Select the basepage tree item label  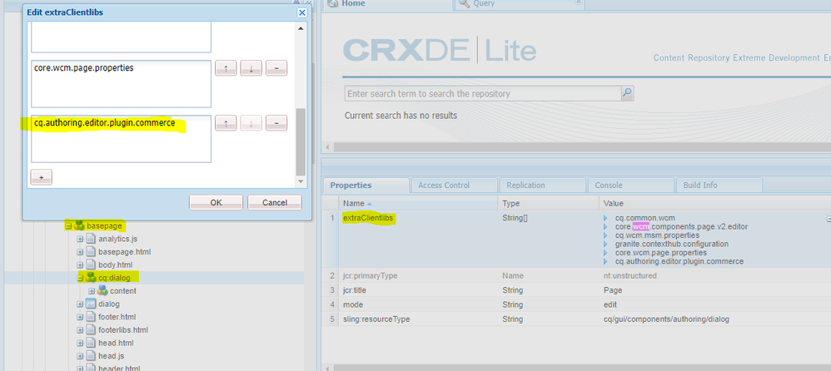[104, 226]
